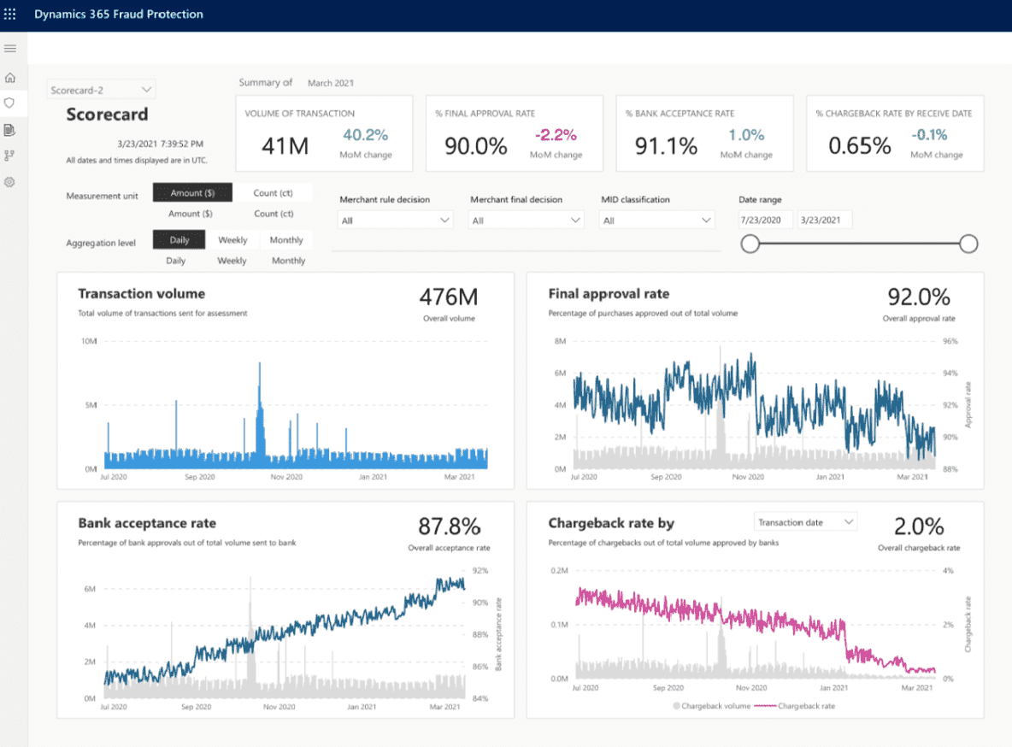This screenshot has height=747, width=1012.
Task: Open the MID classification dropdown
Action: [x=657, y=221]
